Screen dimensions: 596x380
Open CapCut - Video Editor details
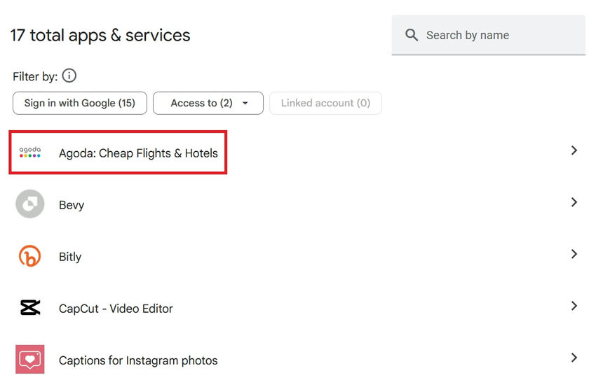click(116, 309)
